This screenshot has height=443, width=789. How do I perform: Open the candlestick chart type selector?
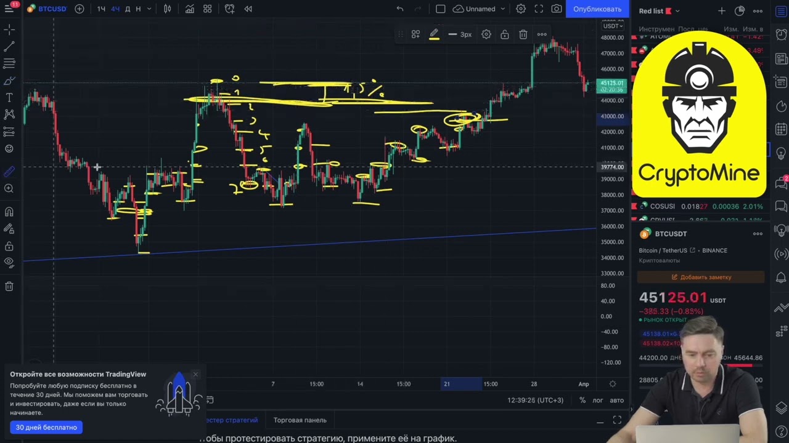pyautogui.click(x=168, y=9)
